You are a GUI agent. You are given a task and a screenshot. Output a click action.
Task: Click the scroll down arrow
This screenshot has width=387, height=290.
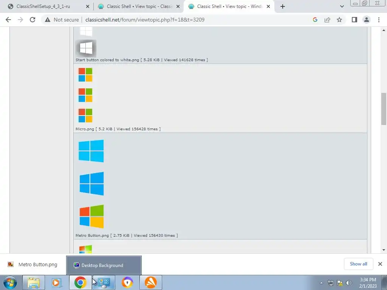click(384, 250)
